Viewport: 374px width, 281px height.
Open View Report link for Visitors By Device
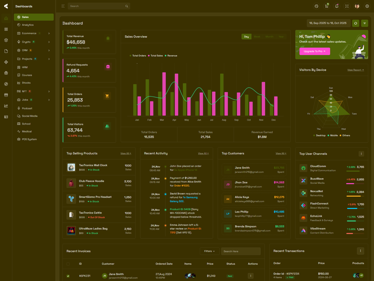[x=355, y=70]
